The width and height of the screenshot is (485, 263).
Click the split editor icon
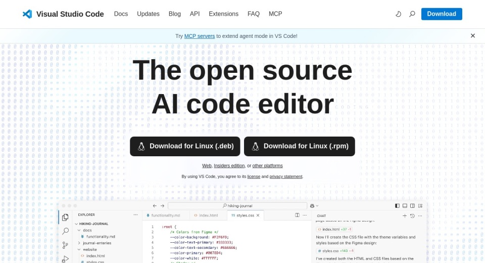[297, 215]
